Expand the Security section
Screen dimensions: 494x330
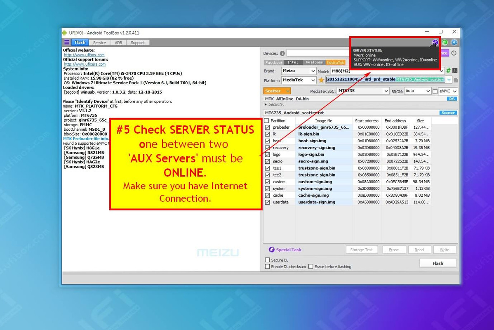pyautogui.click(x=266, y=104)
